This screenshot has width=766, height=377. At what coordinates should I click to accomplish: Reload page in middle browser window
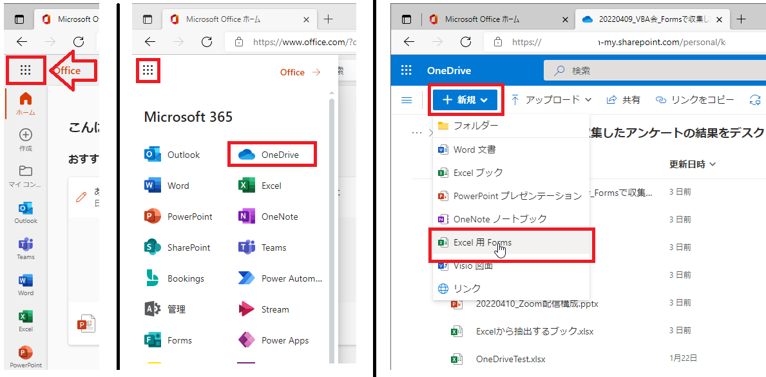pos(207,42)
